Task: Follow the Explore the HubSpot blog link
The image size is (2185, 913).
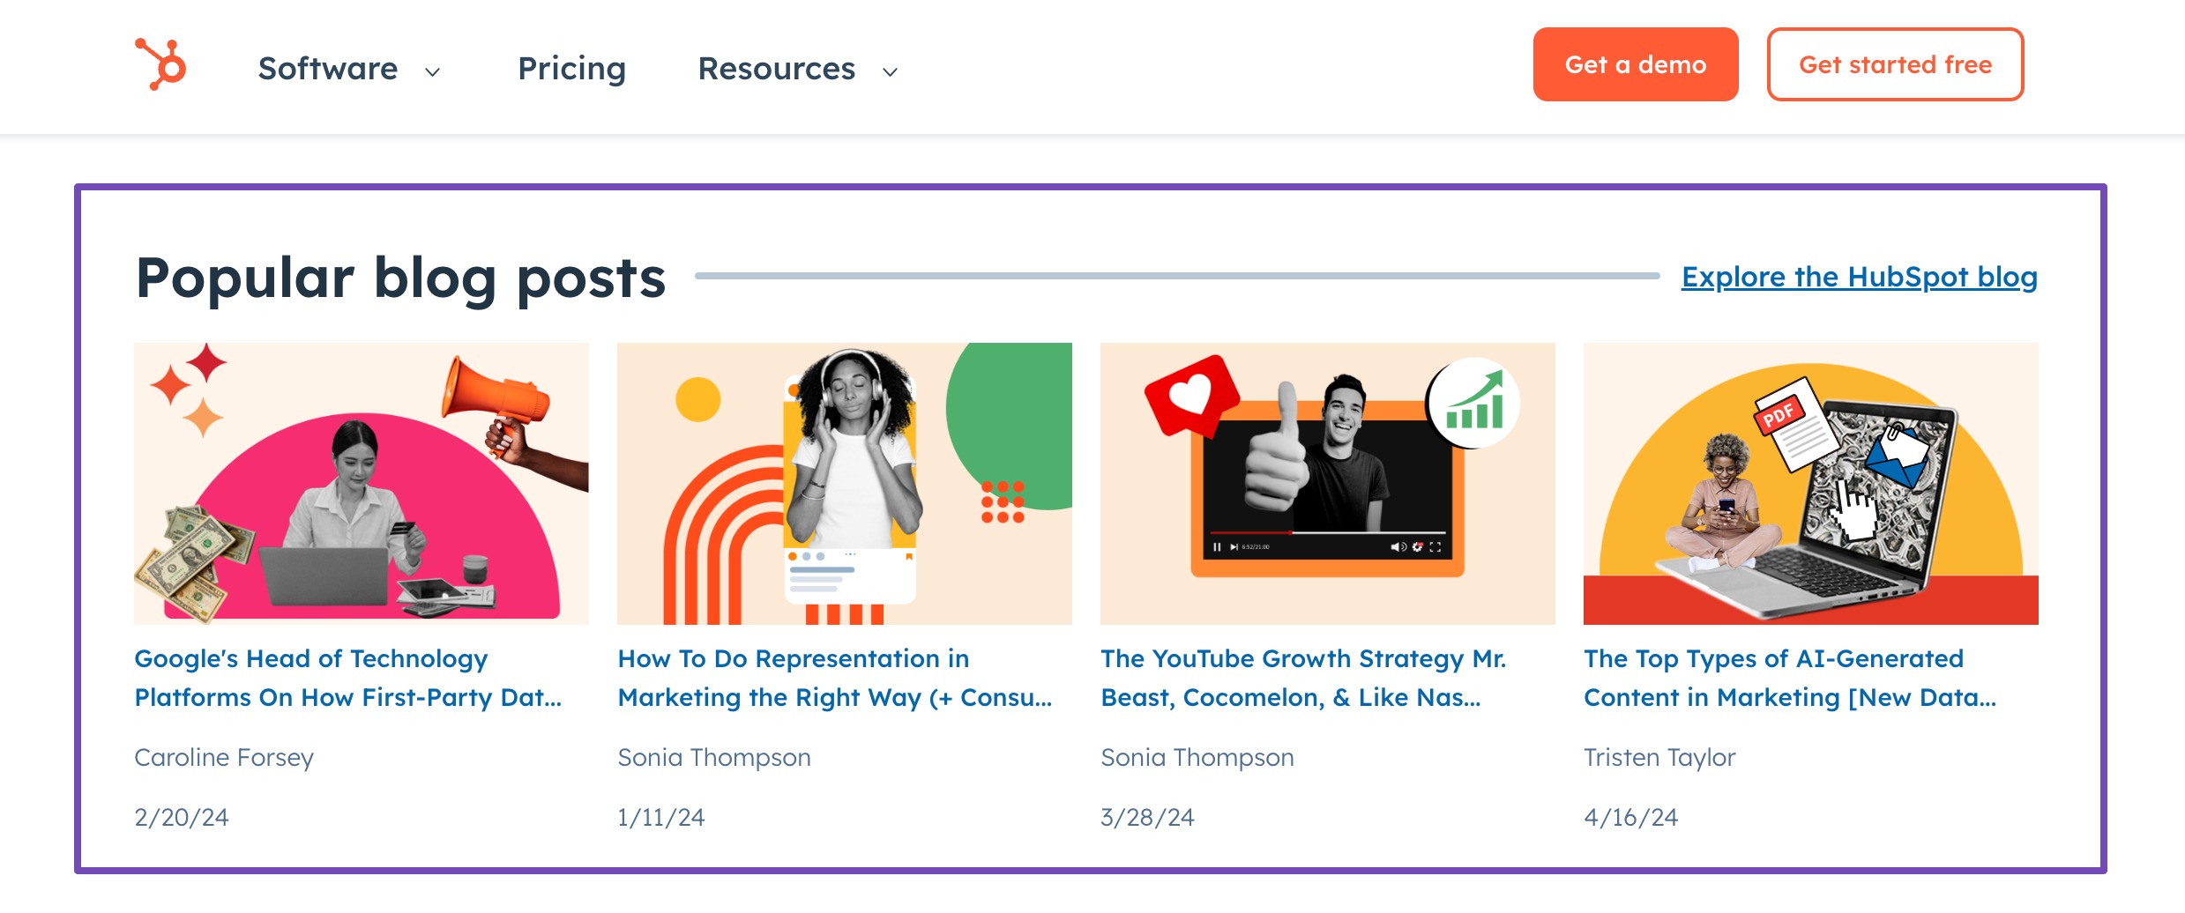Action: point(1859,277)
